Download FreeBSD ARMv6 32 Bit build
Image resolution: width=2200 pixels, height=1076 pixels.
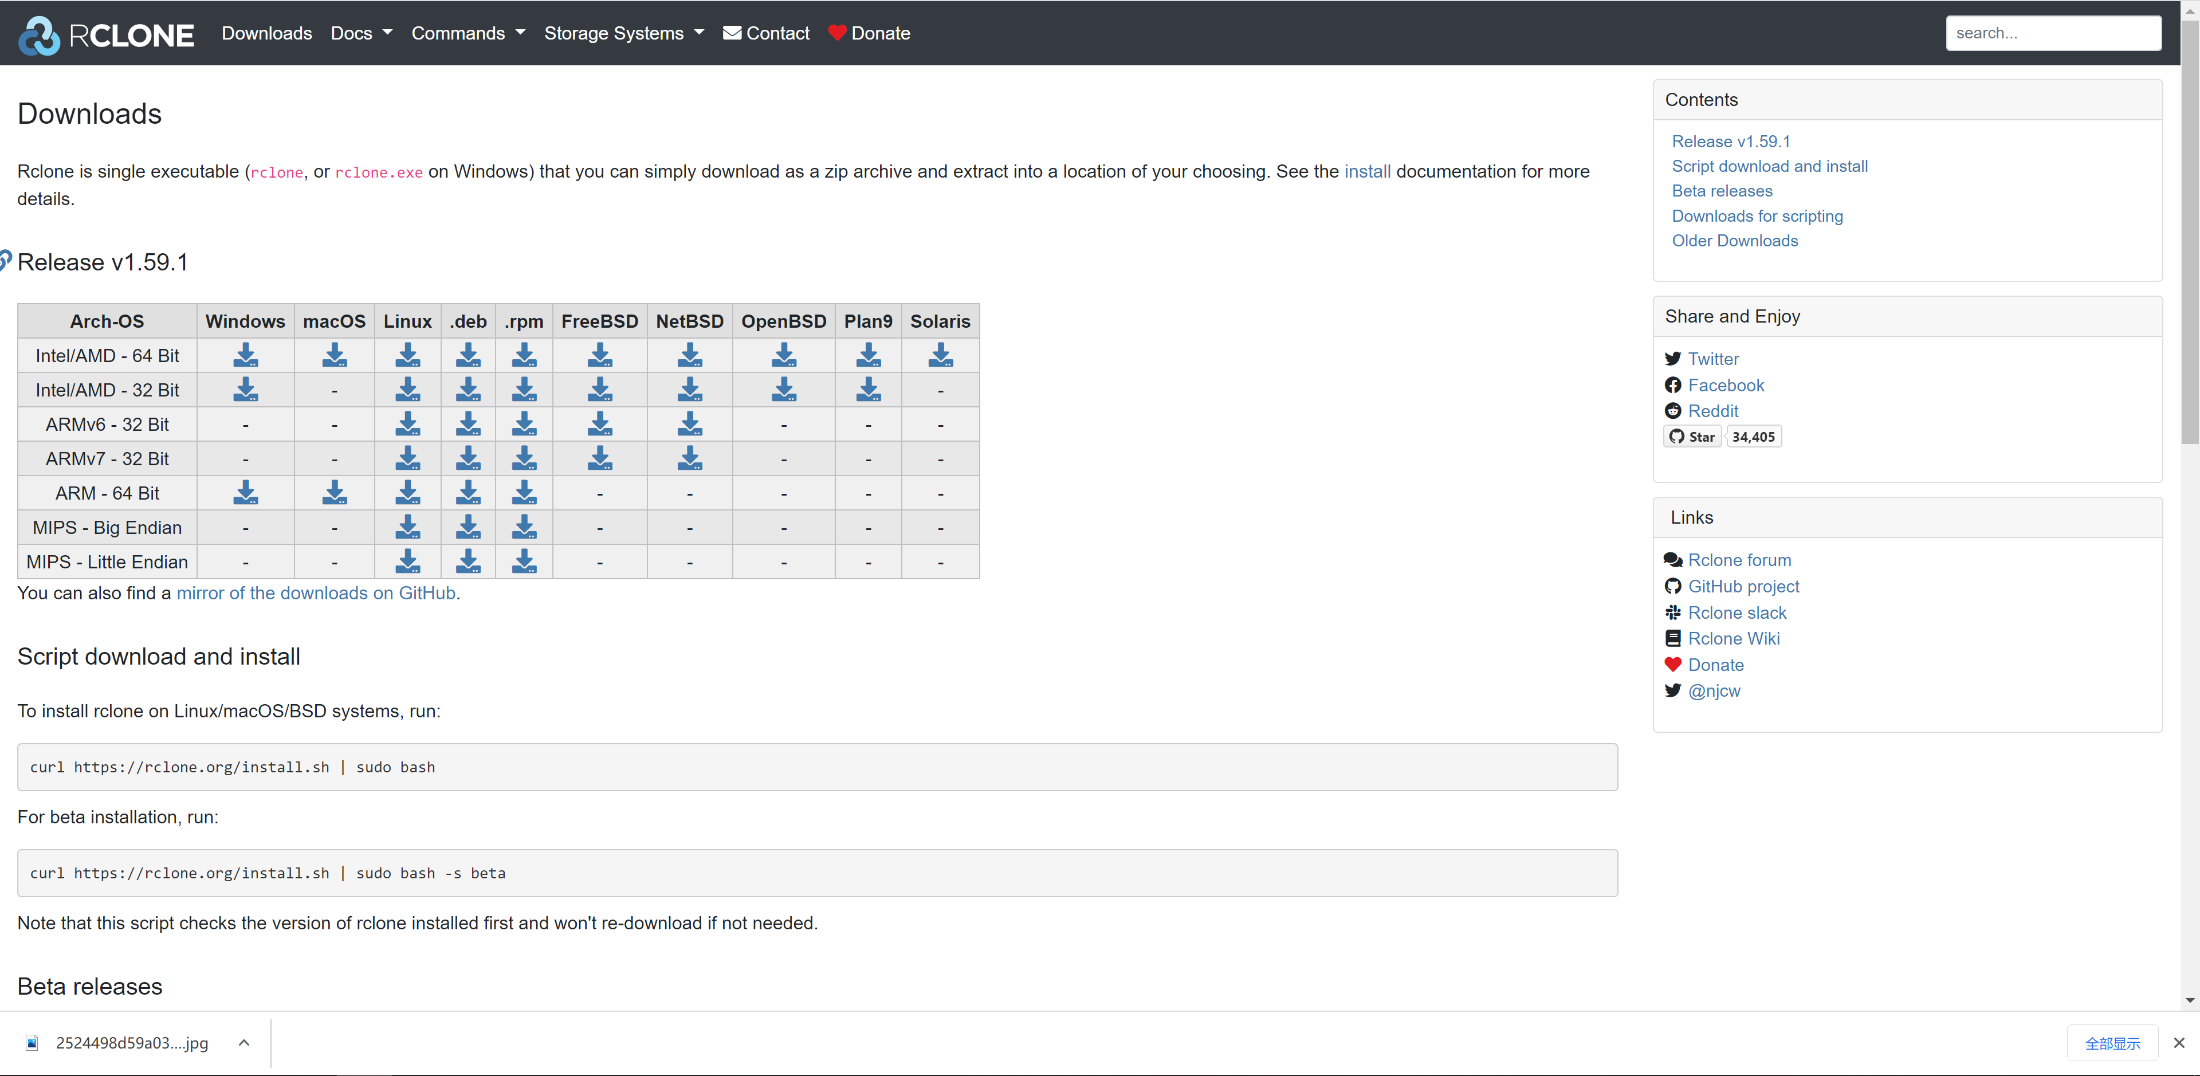599,425
